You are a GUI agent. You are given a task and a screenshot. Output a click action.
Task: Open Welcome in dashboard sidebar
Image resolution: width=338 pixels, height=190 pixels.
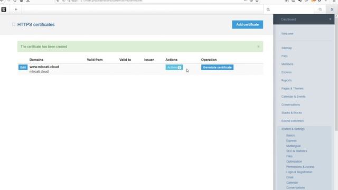[x=287, y=34]
